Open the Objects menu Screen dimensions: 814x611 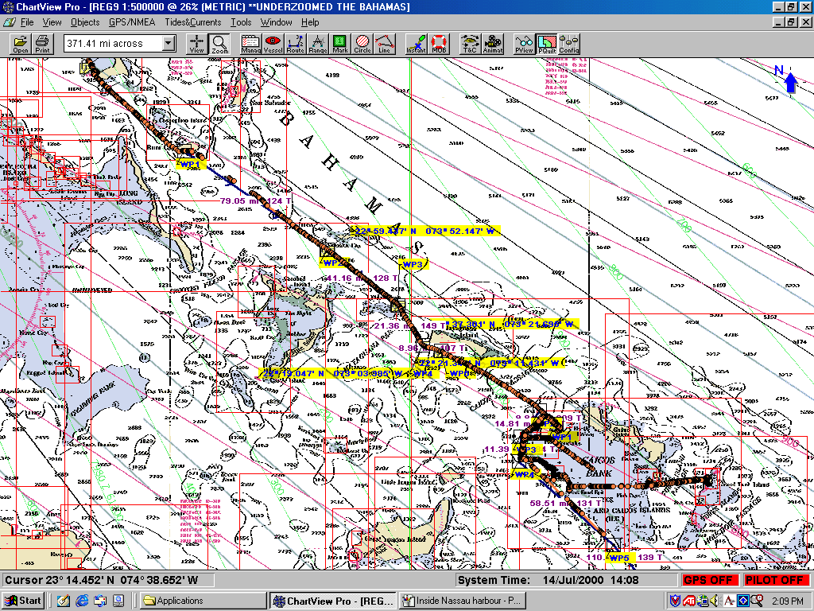tap(85, 22)
